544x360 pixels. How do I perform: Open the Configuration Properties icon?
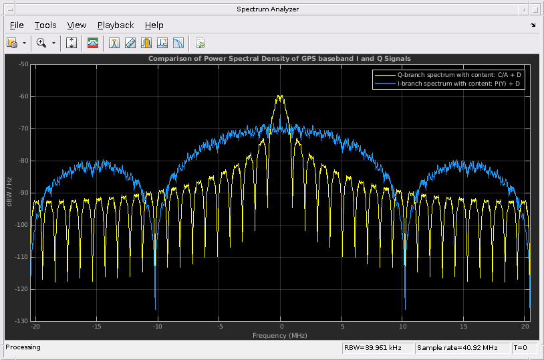pyautogui.click(x=12, y=43)
